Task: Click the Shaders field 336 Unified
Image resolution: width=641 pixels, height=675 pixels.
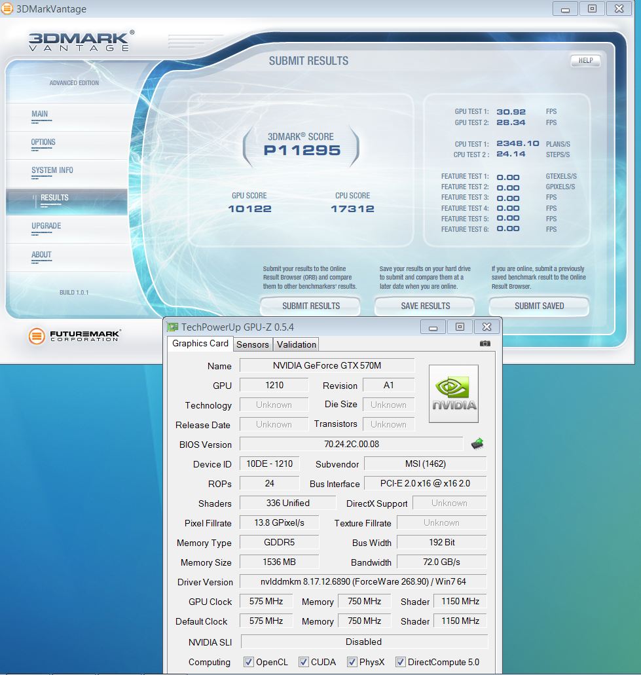Action: point(287,503)
